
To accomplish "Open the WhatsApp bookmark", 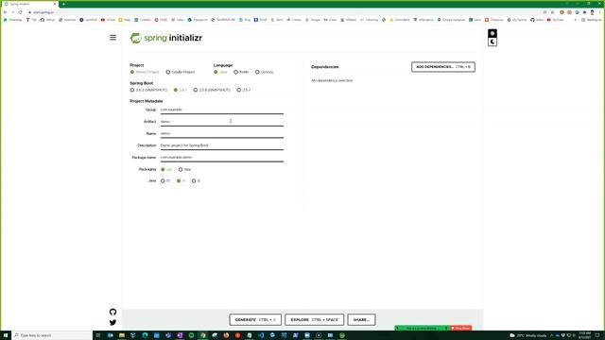I will (x=12, y=20).
